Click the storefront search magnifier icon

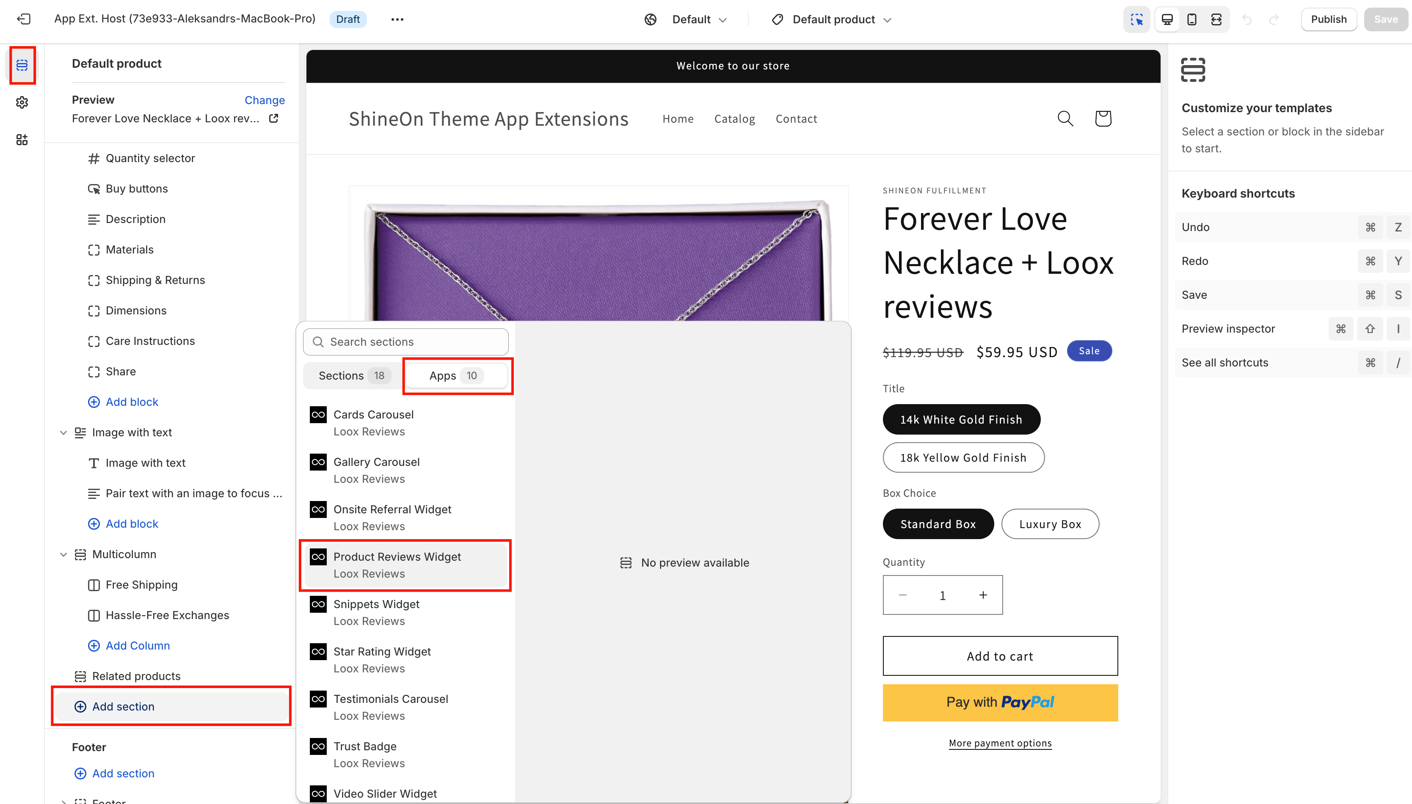(x=1065, y=118)
